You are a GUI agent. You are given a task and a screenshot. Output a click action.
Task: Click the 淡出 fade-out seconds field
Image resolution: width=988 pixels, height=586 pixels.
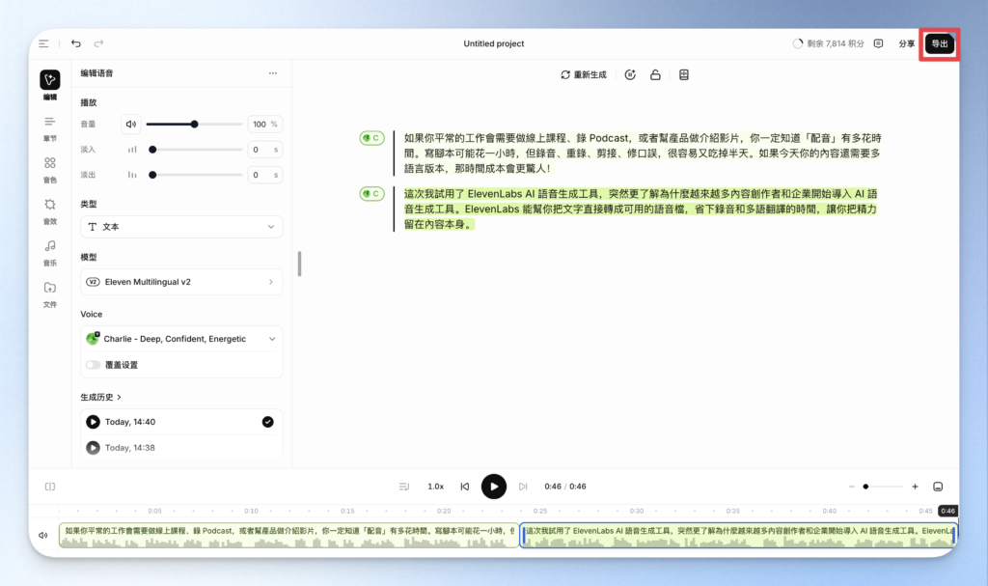264,175
